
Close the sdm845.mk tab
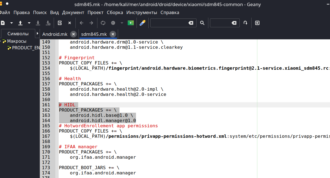tap(113, 34)
